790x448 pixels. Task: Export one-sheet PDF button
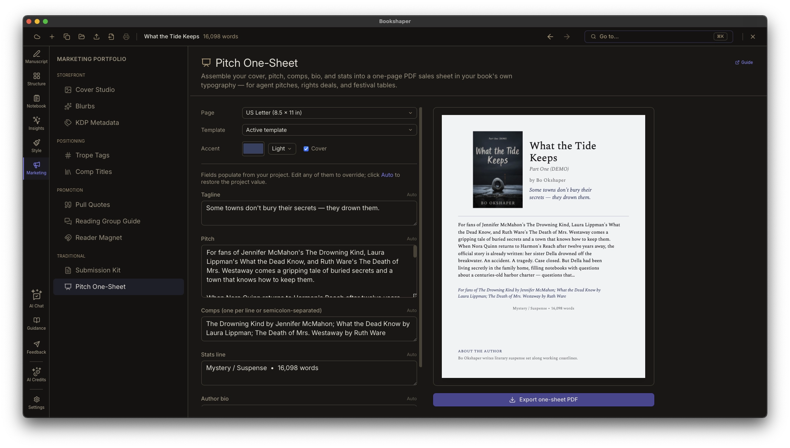click(543, 400)
